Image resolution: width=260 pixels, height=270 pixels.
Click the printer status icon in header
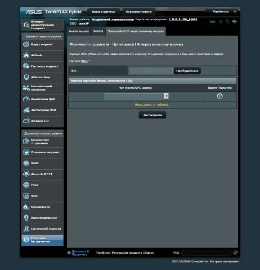tap(220, 22)
